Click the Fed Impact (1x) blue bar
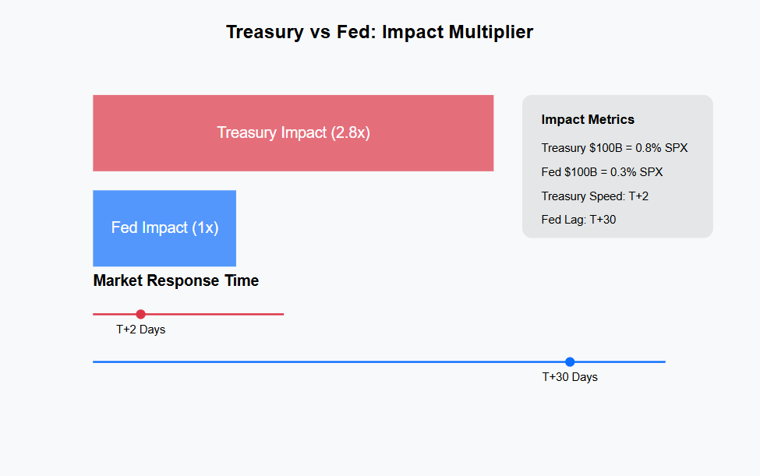Image resolution: width=760 pixels, height=476 pixels. coord(164,227)
